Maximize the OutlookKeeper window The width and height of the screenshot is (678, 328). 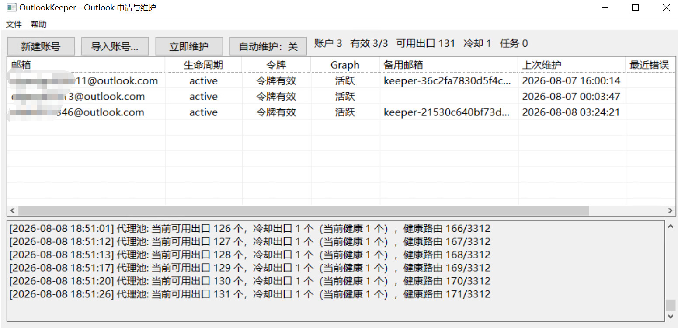coord(636,7)
